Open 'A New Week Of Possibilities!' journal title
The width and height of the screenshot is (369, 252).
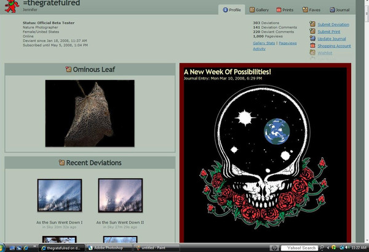pos(228,71)
